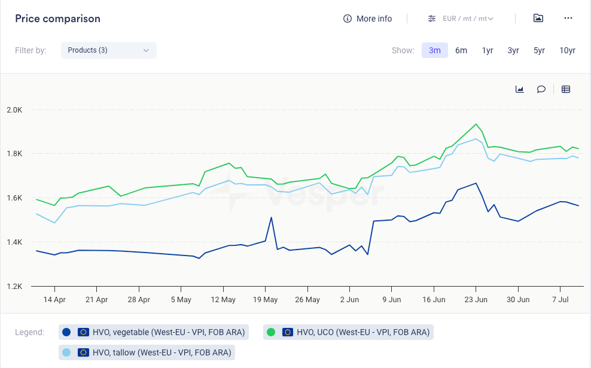Click the unit settings sliders icon

432,19
